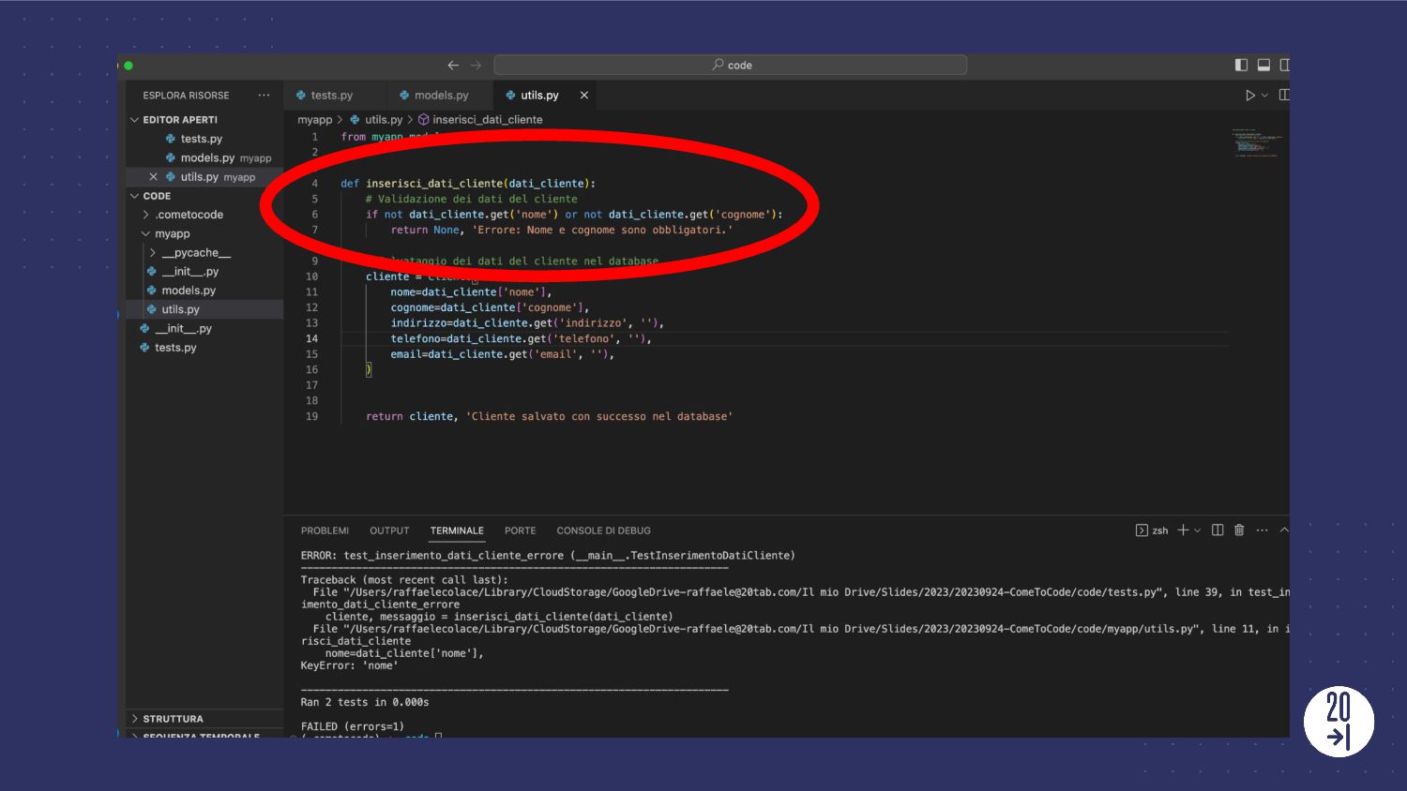1407x791 pixels.
Task: Close the utils.py tab
Action: [x=583, y=96]
